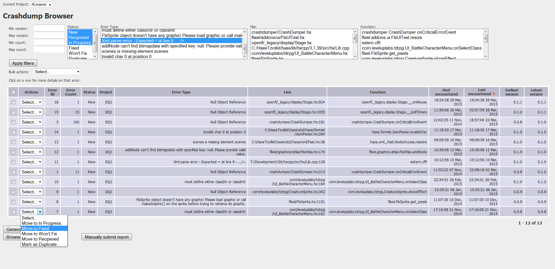Click the Error Type filter list scrollbar
Image resolution: width=555 pixels, height=269 pixels.
[245, 44]
